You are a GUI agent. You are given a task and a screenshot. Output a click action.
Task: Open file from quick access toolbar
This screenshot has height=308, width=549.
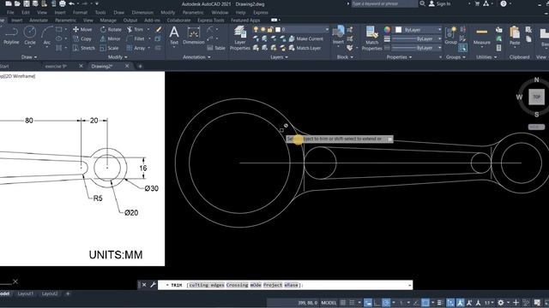pos(17,3)
